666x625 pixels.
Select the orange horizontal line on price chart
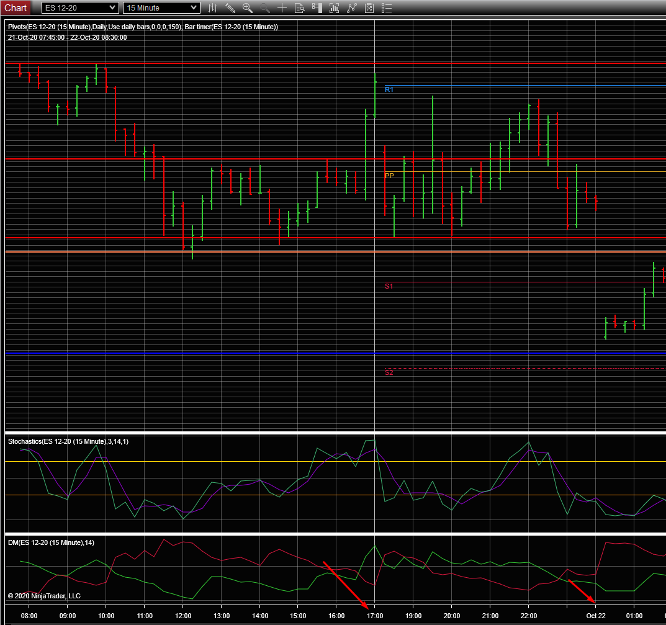click(x=336, y=252)
